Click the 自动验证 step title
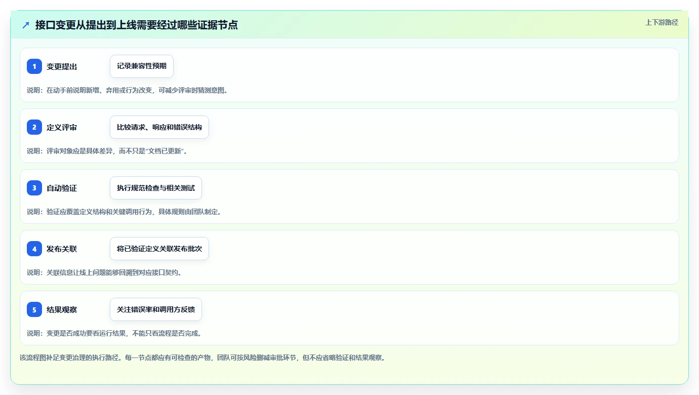The image size is (699, 395). [62, 188]
